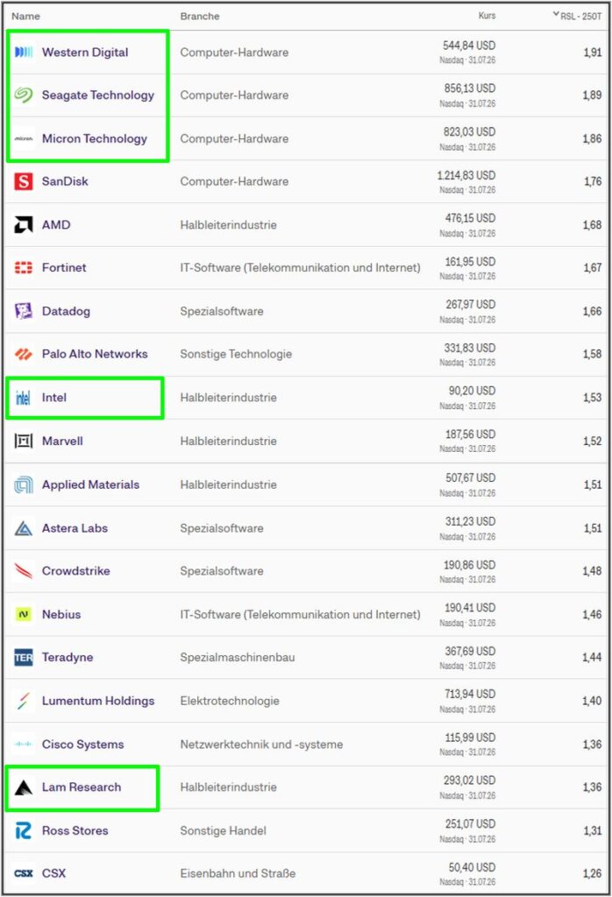Image resolution: width=612 pixels, height=897 pixels.
Task: Click the Teradyne TER logo icon
Action: (x=24, y=657)
